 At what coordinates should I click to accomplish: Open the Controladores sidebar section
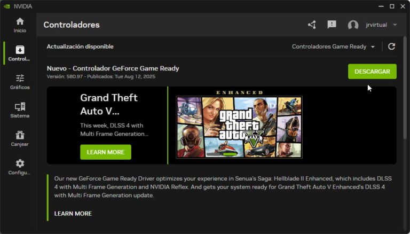pos(19,53)
